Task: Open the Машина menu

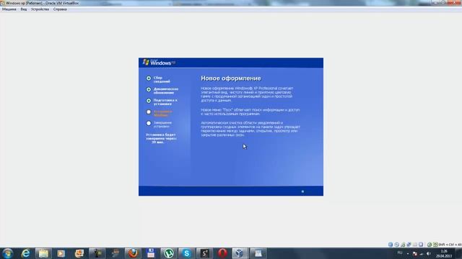Action: coord(9,9)
